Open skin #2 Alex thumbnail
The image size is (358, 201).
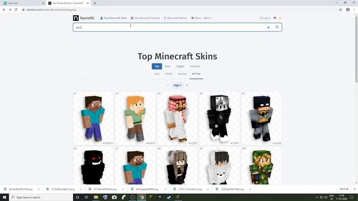pos(135,118)
